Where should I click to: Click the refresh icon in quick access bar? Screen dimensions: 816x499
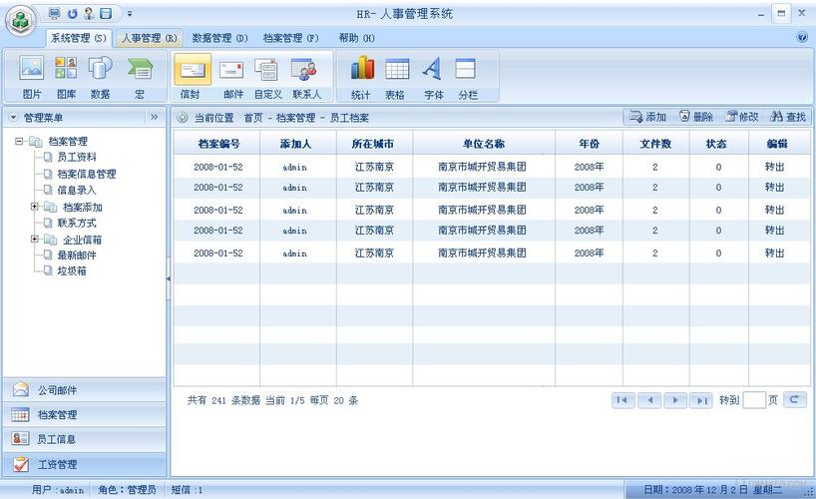73,14
